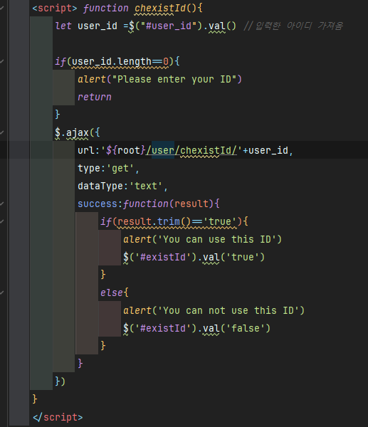Click the 'get' string value
Screen dimensions: 368x427
point(120,168)
